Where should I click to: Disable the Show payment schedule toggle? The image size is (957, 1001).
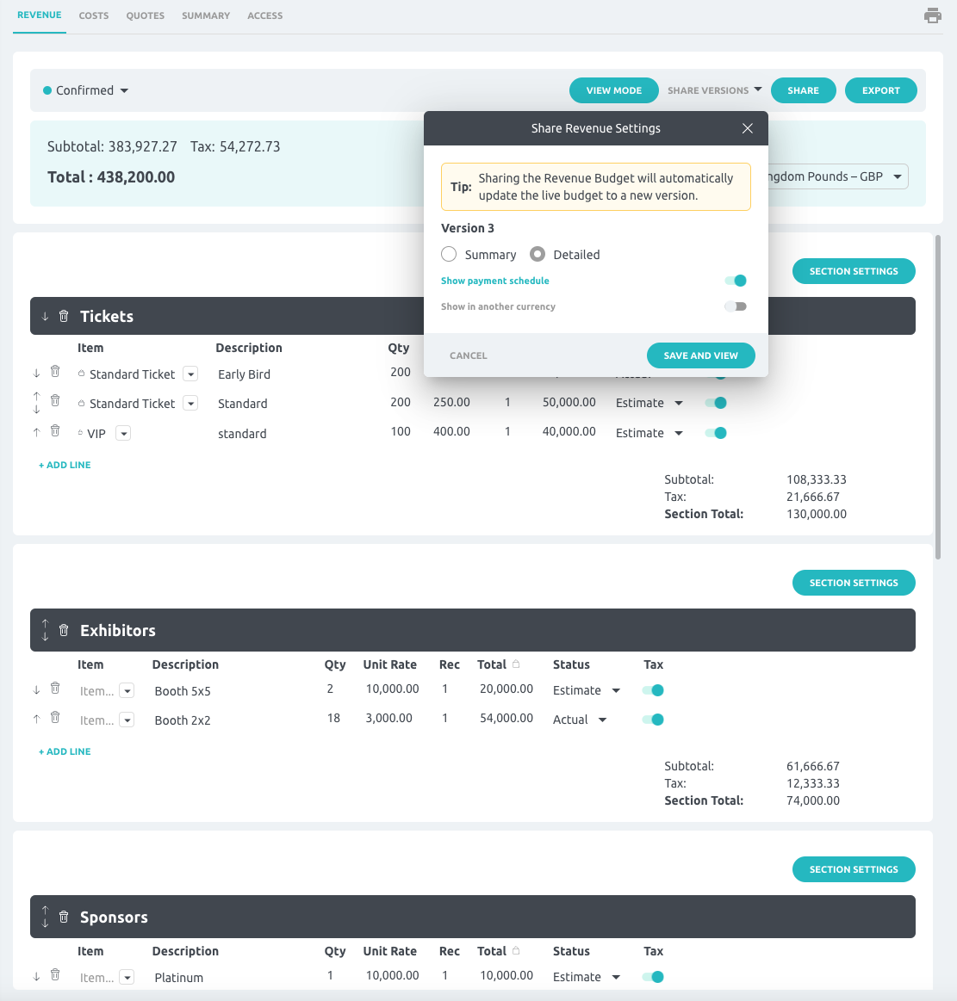[x=735, y=281]
